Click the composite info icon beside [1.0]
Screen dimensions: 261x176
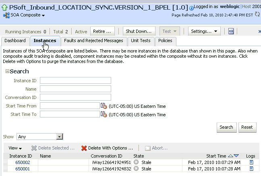tap(191, 8)
